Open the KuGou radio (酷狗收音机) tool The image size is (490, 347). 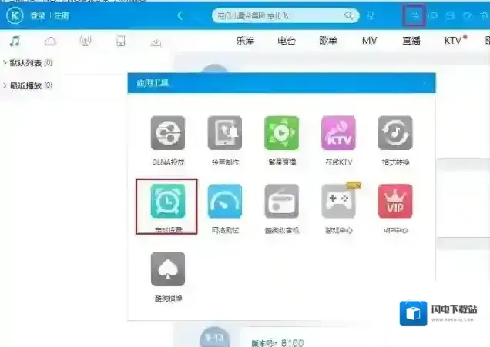click(281, 201)
